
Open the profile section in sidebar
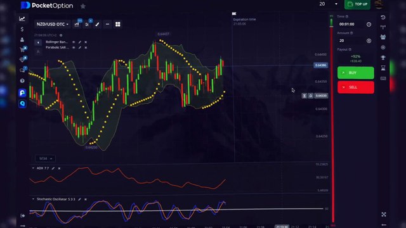coord(22,39)
